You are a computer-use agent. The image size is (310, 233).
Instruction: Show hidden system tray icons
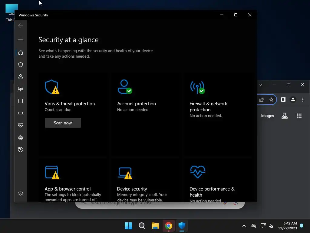pos(244,226)
